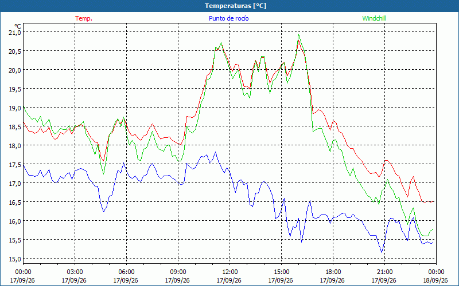Click the red Temp. legend label
This screenshot has width=459, height=286.
coord(84,18)
